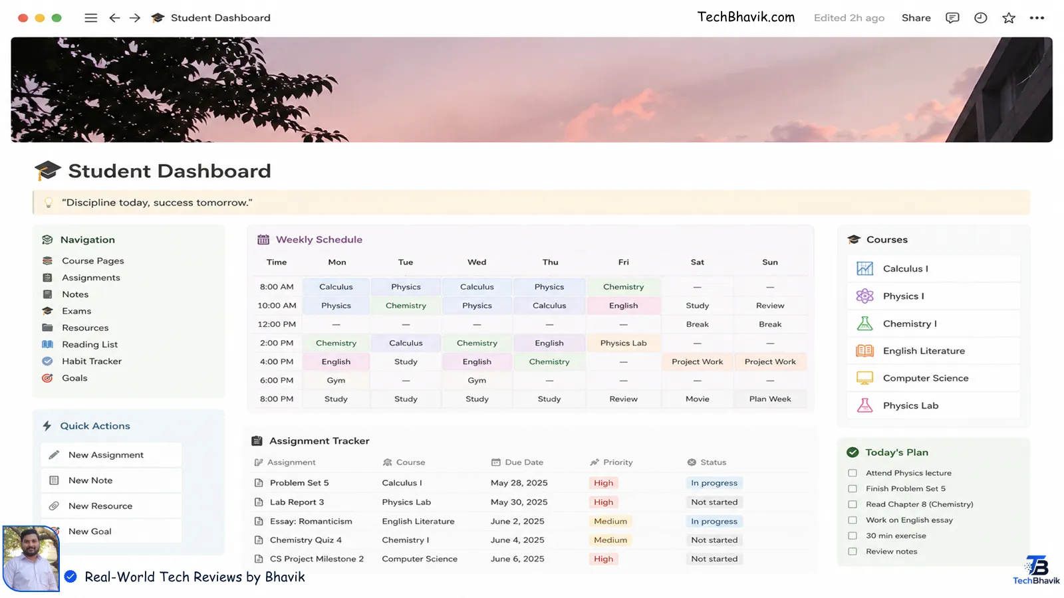Image resolution: width=1064 pixels, height=598 pixels.
Task: Check the Review notes task box
Action: click(x=853, y=551)
